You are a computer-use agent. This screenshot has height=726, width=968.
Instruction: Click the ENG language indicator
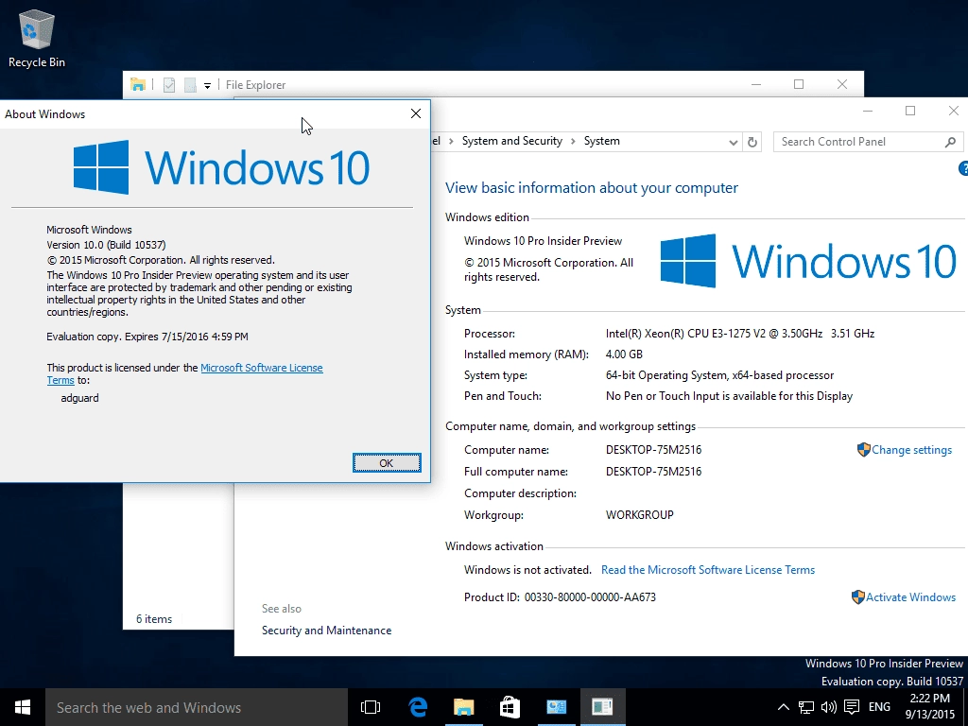coord(879,707)
